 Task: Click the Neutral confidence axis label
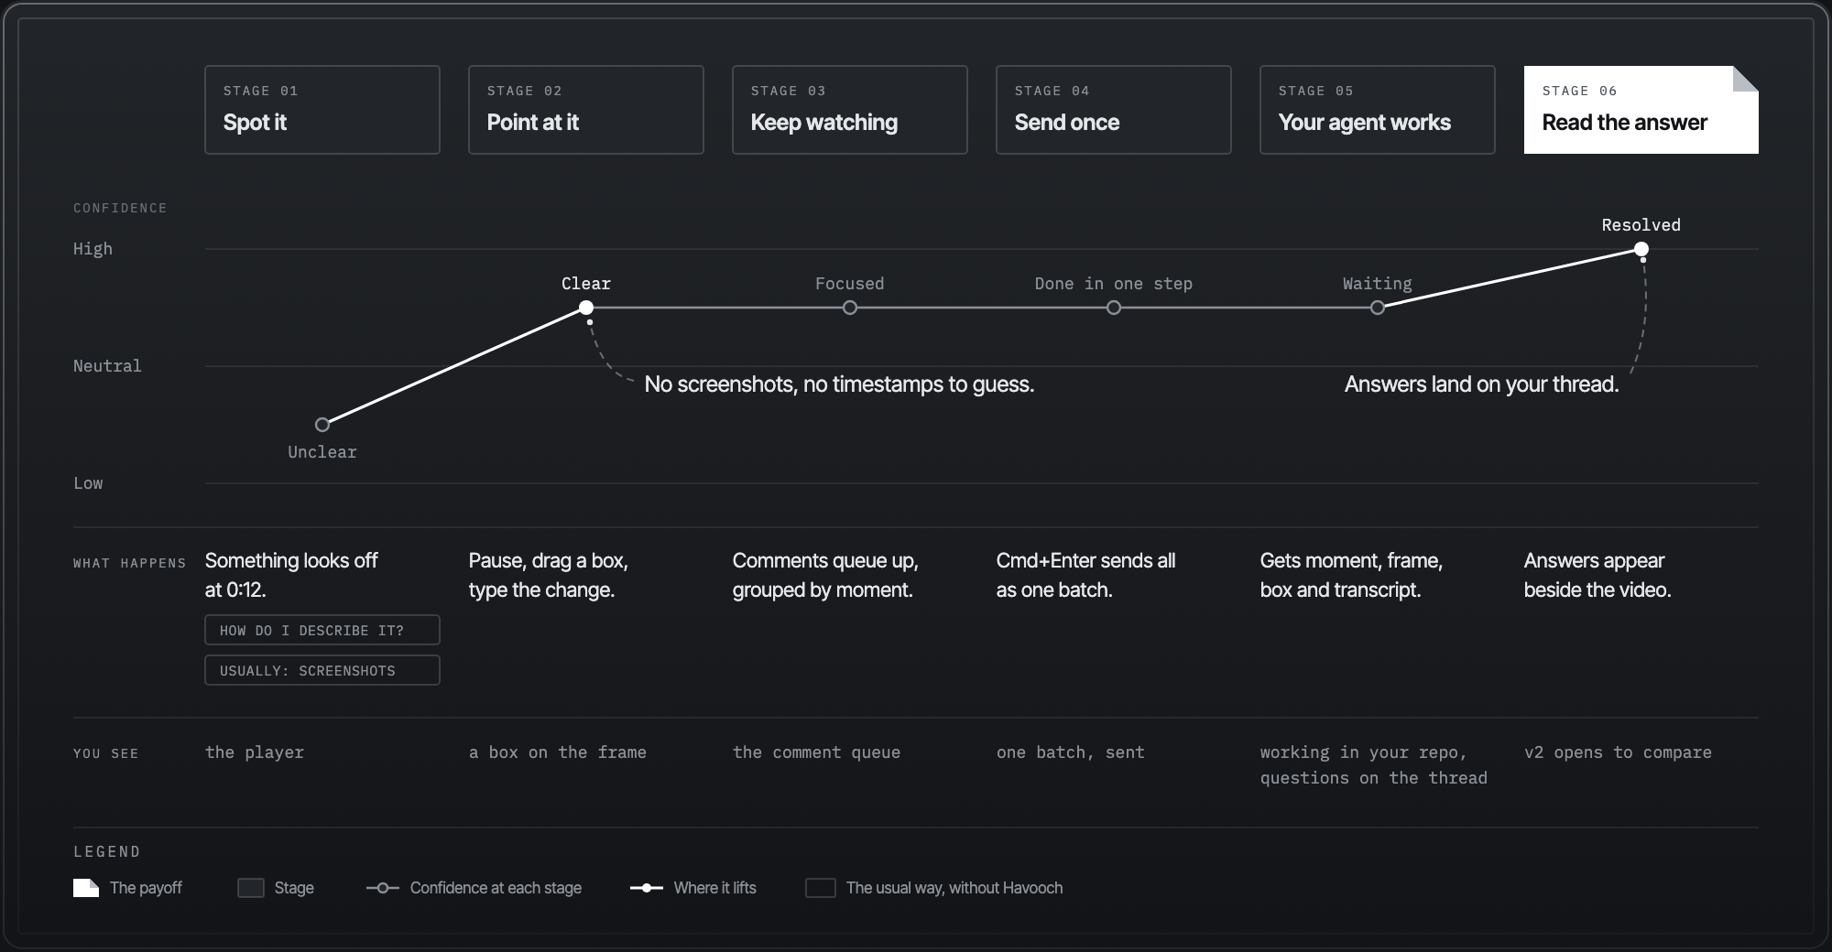(107, 366)
